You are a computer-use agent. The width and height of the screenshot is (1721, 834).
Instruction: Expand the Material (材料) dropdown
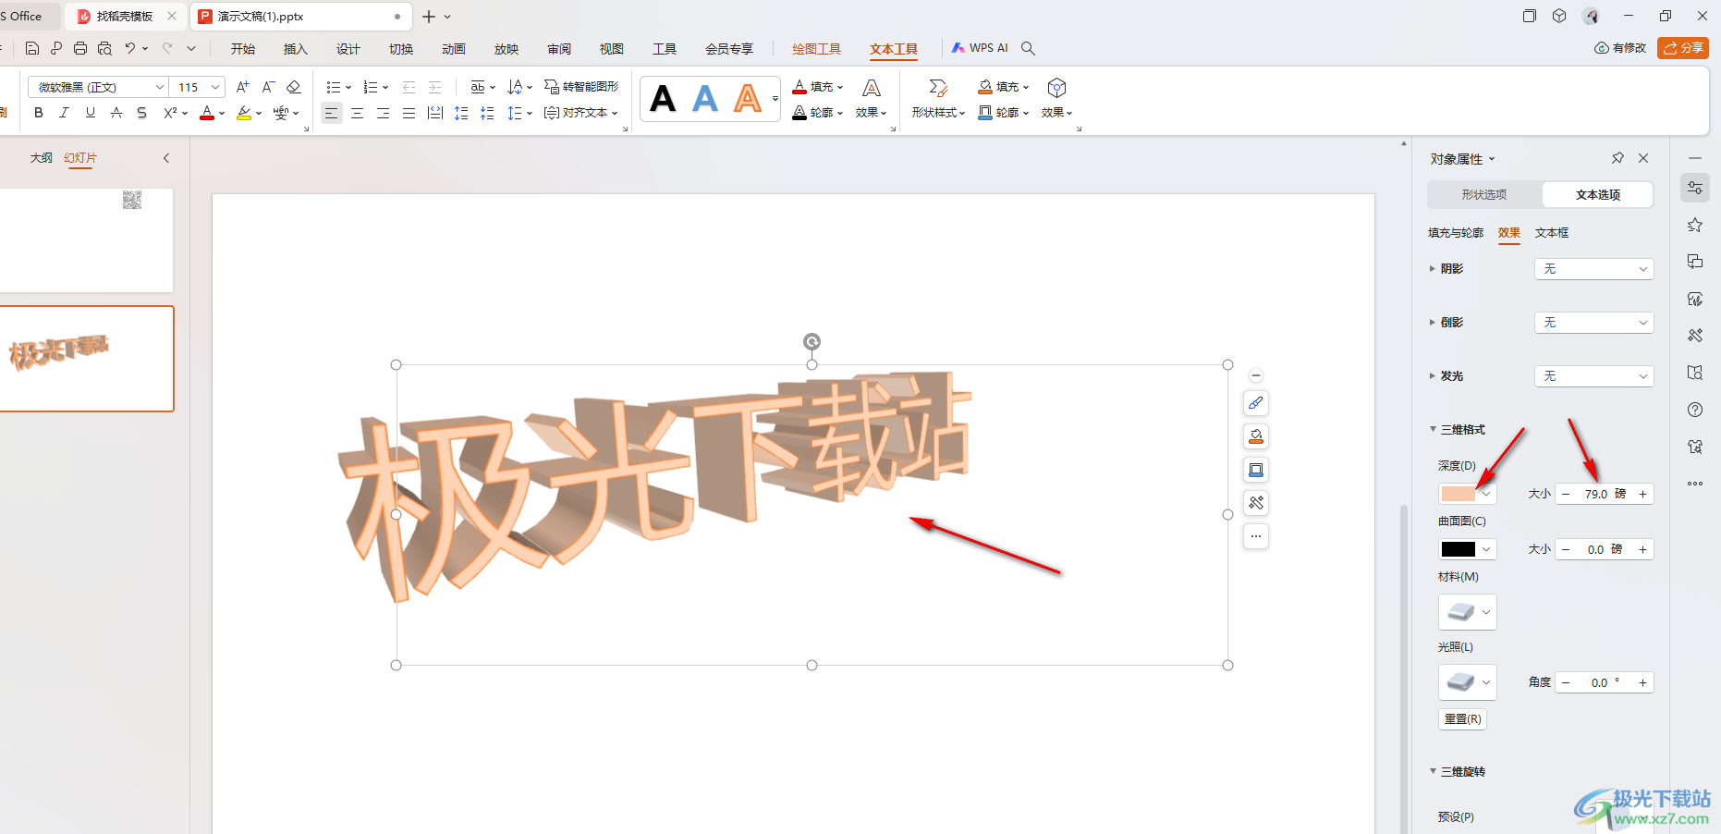click(x=1467, y=612)
